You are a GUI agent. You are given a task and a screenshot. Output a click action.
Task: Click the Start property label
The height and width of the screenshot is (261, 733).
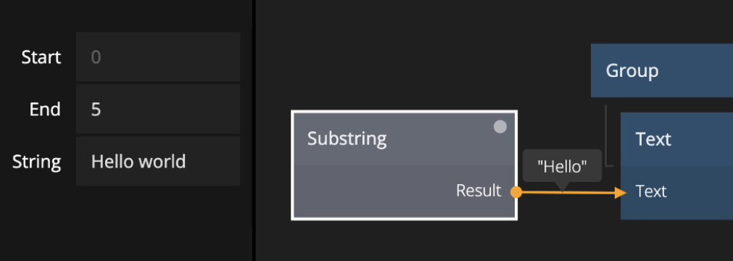click(x=41, y=57)
